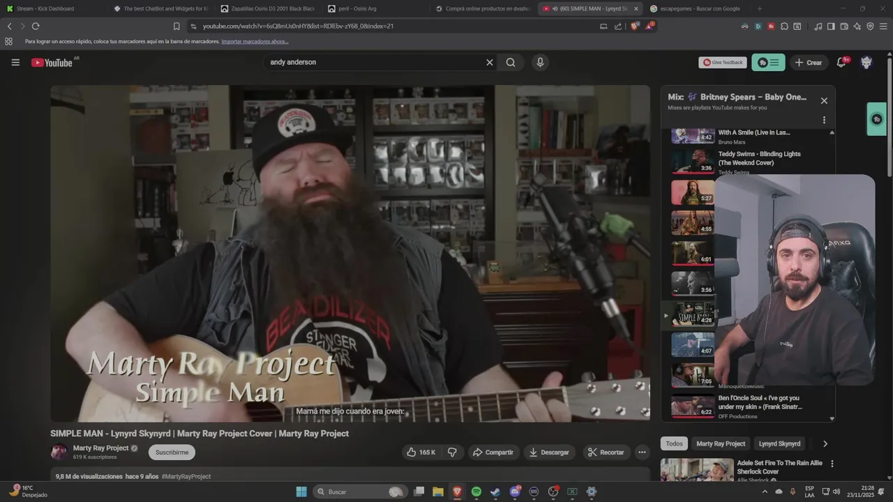This screenshot has width=893, height=502.
Task: Open YouTube notifications bell
Action: [841, 62]
